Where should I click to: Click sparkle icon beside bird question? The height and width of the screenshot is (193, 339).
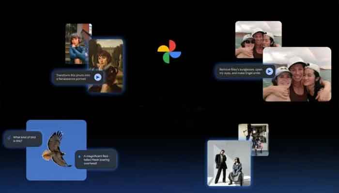click(9, 138)
